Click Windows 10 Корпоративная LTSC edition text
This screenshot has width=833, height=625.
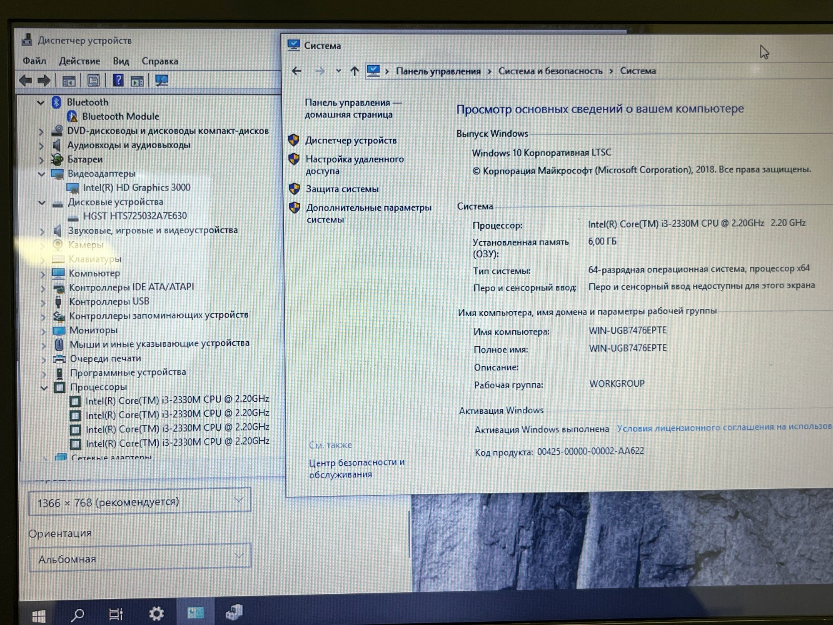(x=541, y=152)
